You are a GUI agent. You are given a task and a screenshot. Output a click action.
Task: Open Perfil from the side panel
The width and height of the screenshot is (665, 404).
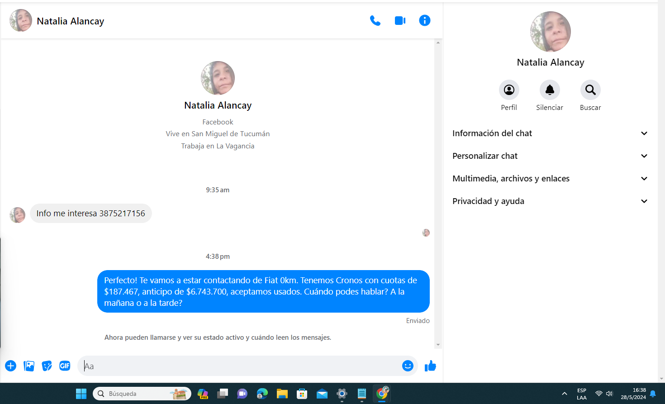click(509, 90)
